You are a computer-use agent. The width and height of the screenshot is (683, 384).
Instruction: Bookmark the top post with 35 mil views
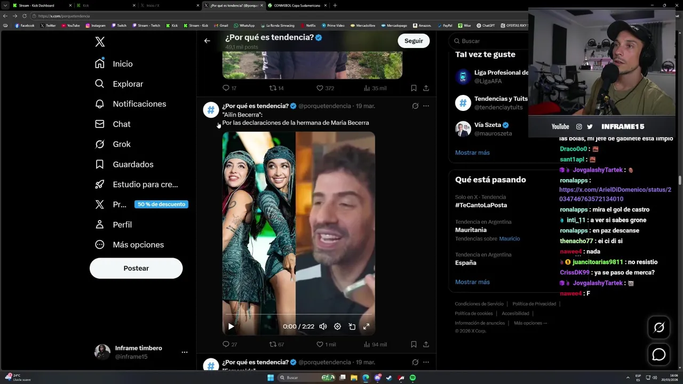[x=414, y=88]
